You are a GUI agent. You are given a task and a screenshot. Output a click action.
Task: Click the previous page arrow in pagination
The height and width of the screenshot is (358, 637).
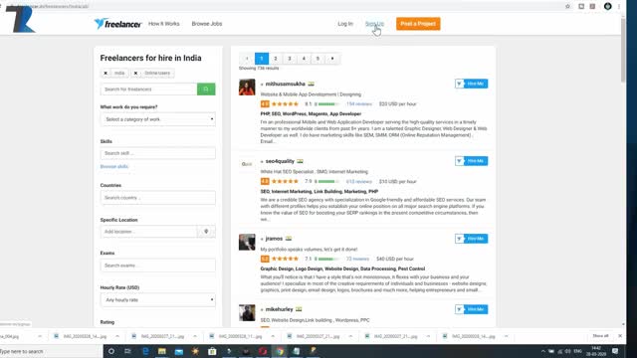(247, 59)
